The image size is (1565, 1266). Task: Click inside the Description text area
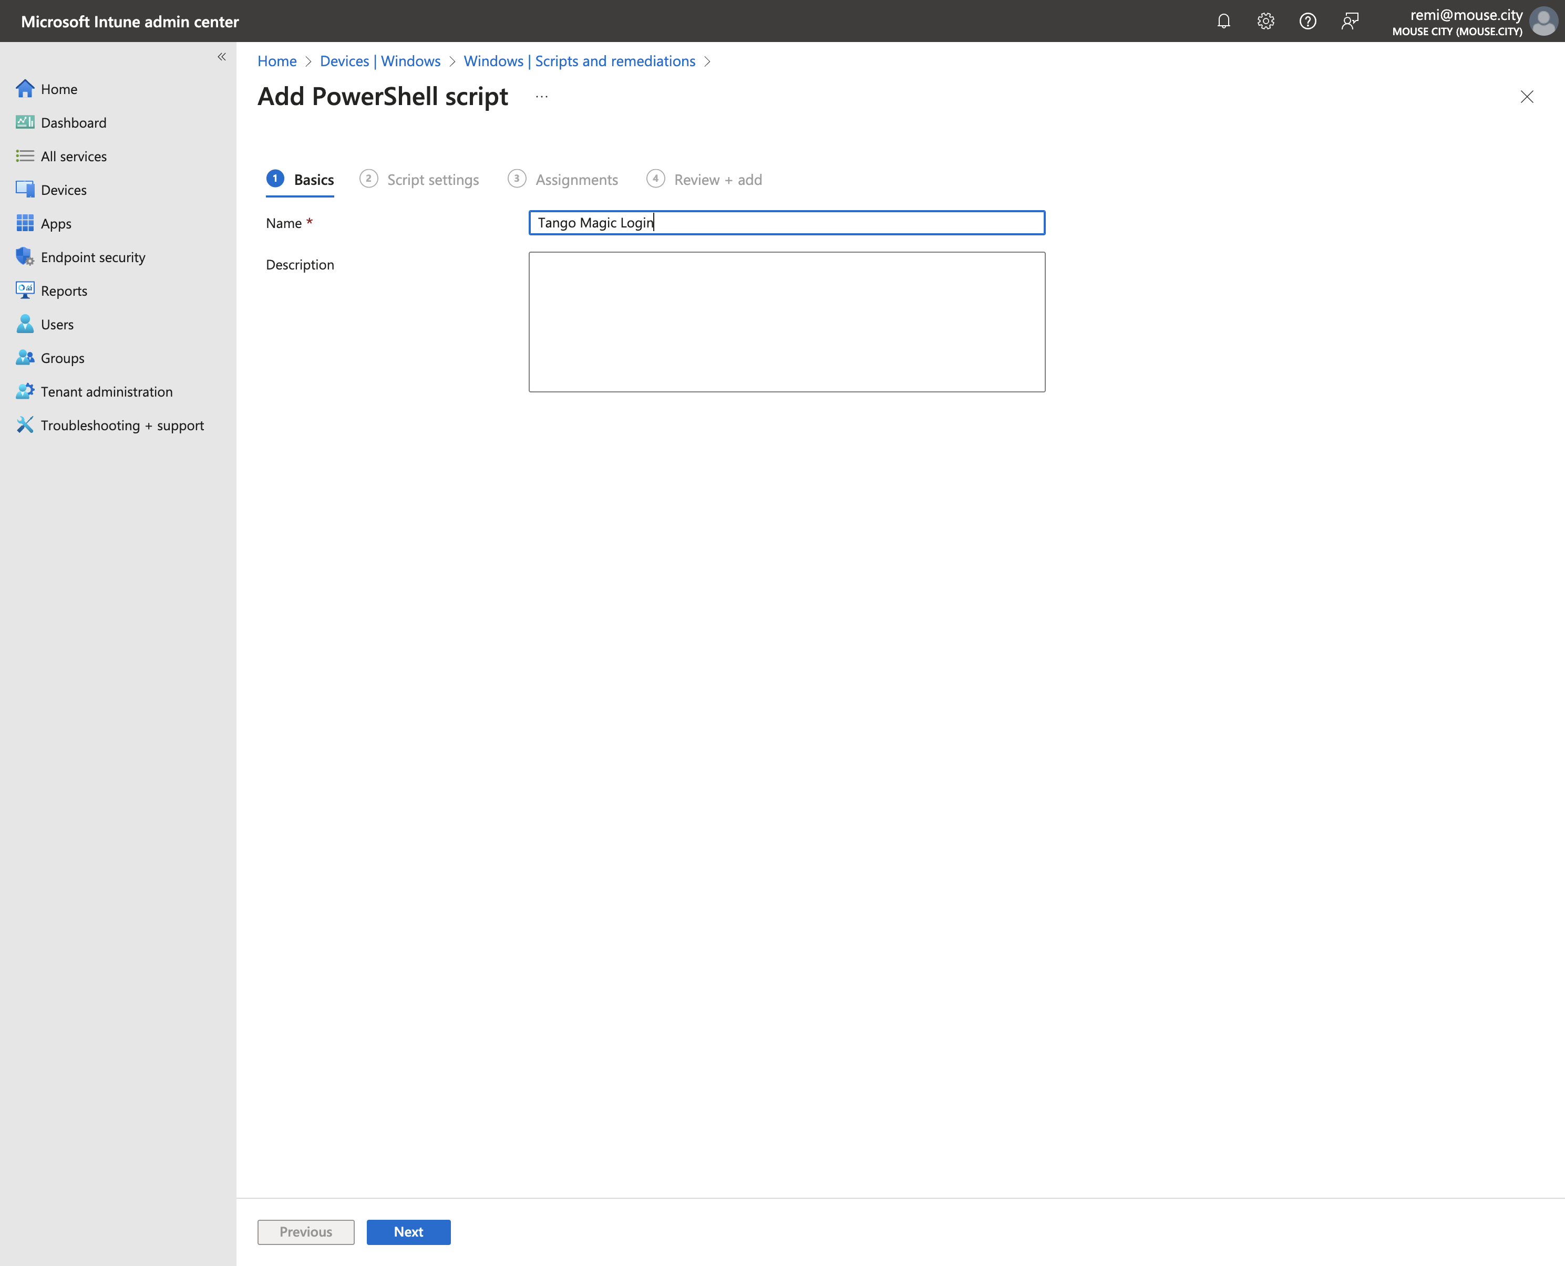[787, 321]
